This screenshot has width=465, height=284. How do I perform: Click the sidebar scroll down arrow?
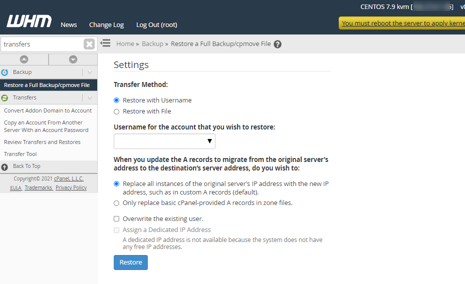pos(73,59)
